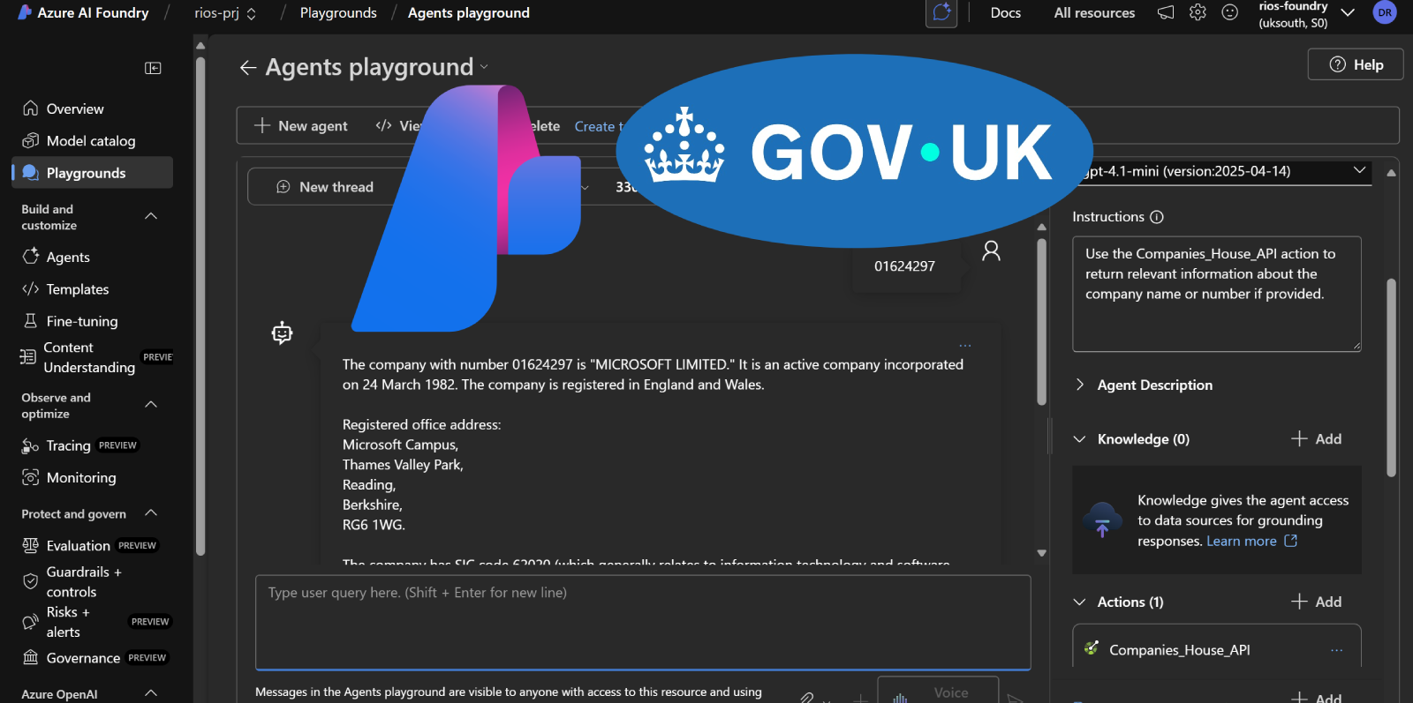Expand the Agent Description section
The height and width of the screenshot is (703, 1413).
pyautogui.click(x=1079, y=385)
